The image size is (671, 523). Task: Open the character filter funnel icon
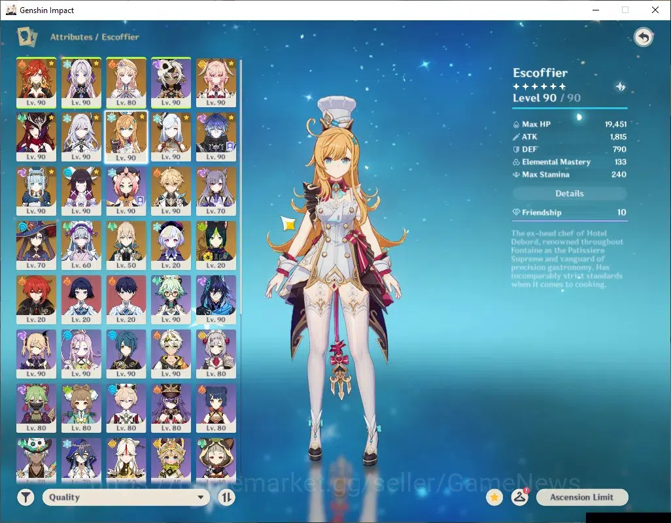pyautogui.click(x=26, y=498)
